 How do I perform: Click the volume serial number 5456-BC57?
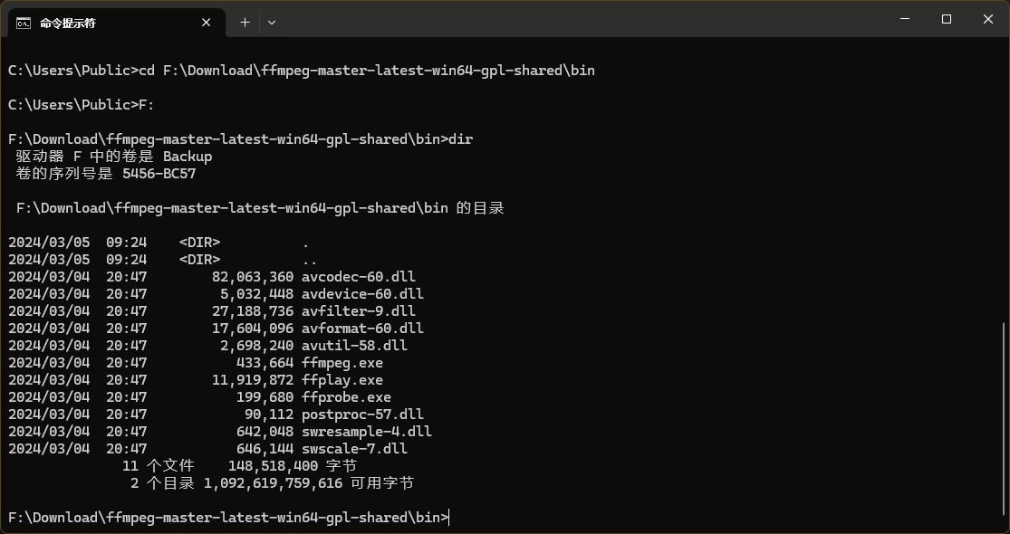(159, 174)
